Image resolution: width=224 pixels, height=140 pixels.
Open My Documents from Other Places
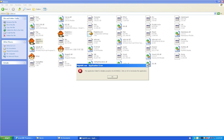click(11, 48)
